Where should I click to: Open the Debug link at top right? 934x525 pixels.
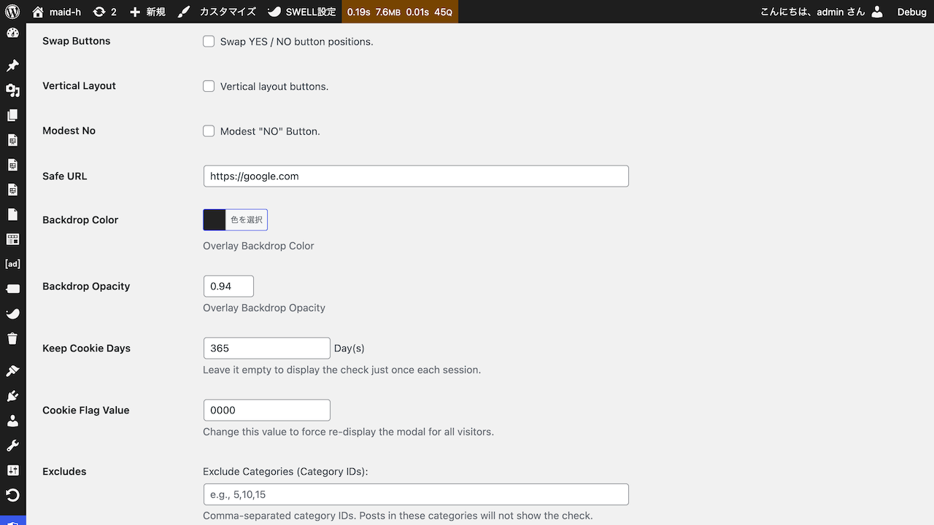point(911,12)
